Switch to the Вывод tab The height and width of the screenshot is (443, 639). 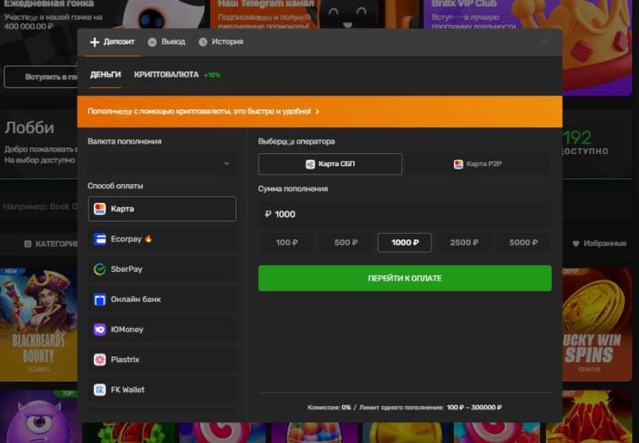click(x=166, y=41)
